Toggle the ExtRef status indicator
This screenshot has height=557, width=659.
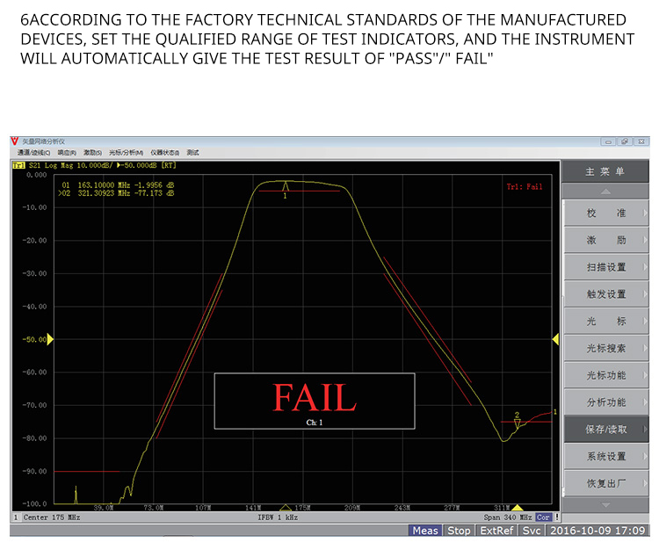click(x=496, y=531)
